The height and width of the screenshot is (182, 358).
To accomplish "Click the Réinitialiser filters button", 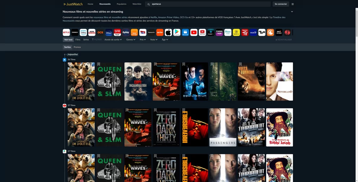I will click(284, 40).
